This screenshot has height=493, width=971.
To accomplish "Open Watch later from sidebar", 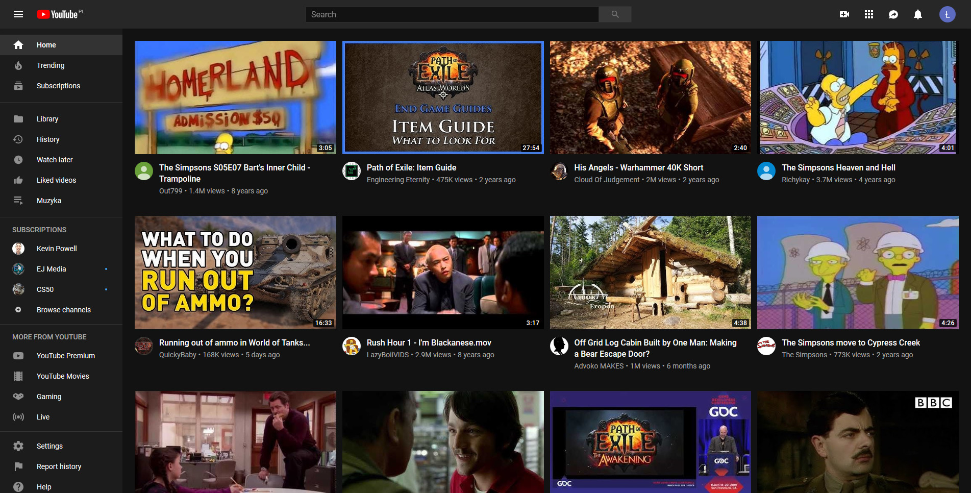I will tap(61, 160).
